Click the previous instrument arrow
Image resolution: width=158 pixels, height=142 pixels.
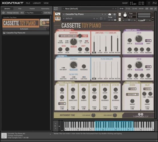102,14
